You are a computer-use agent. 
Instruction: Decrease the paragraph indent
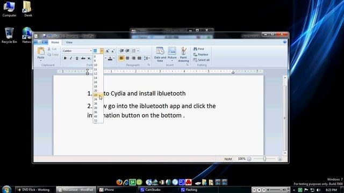click(x=122, y=51)
